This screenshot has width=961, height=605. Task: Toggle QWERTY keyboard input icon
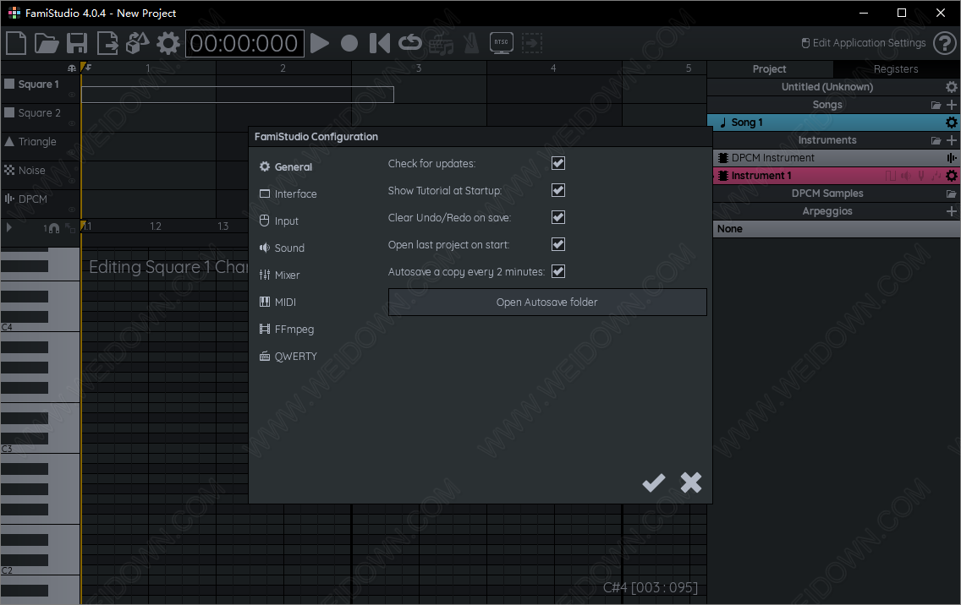[441, 43]
